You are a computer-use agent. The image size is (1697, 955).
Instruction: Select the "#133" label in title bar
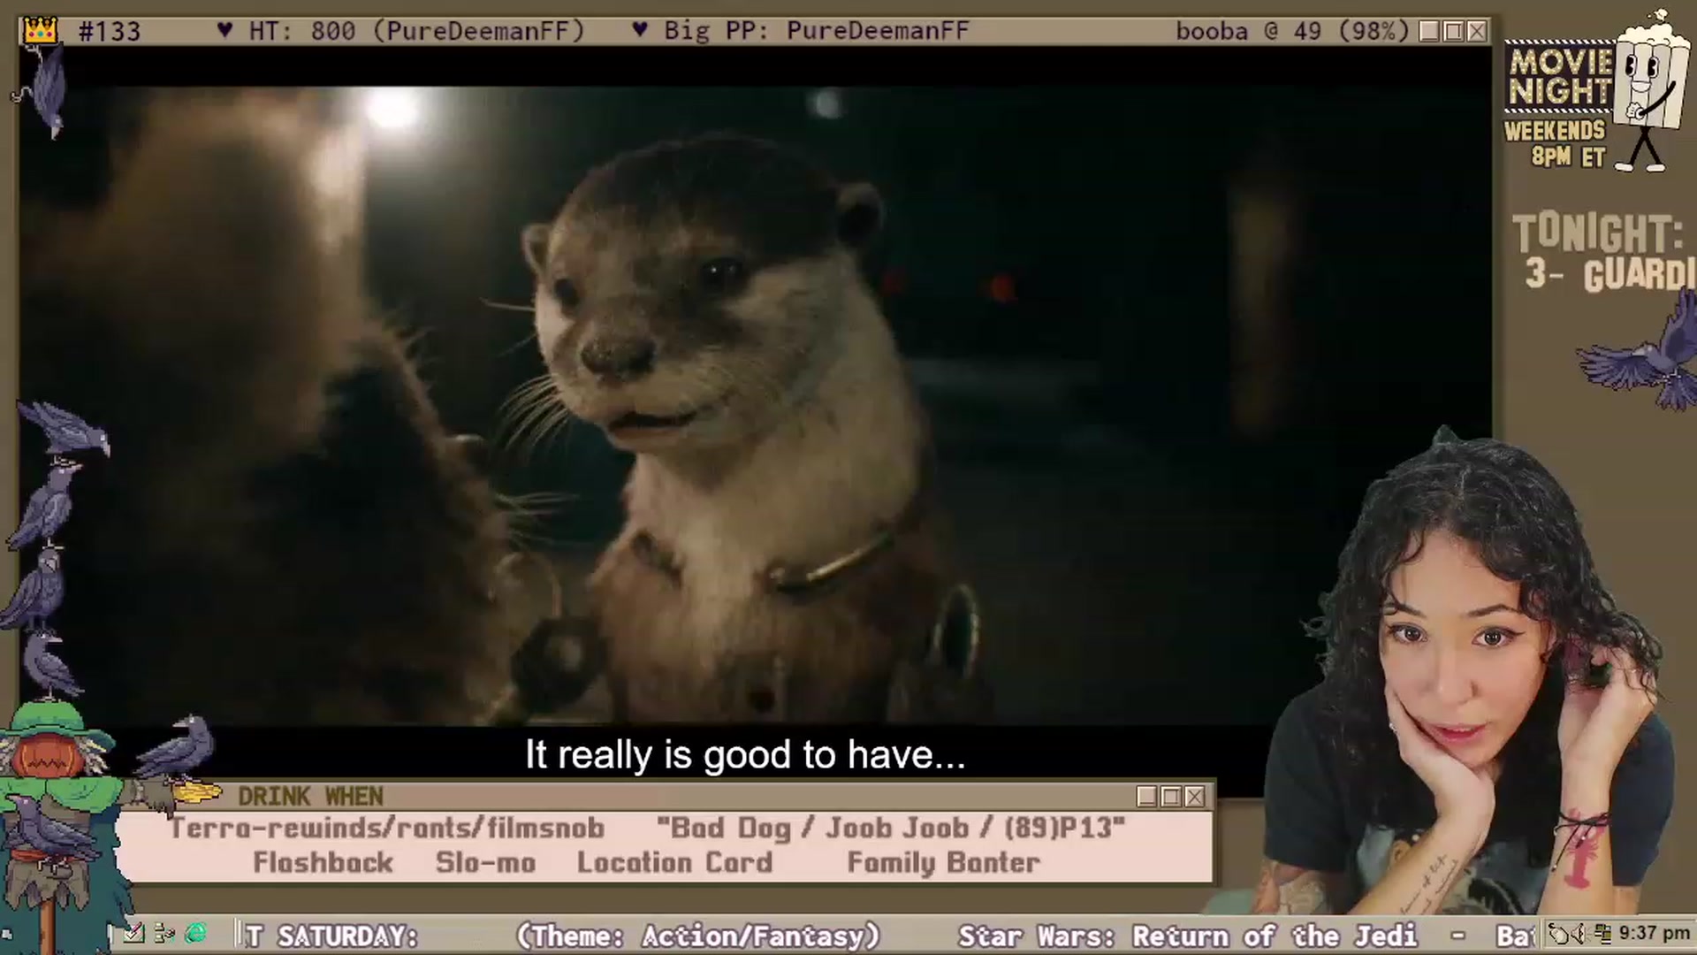click(x=110, y=32)
